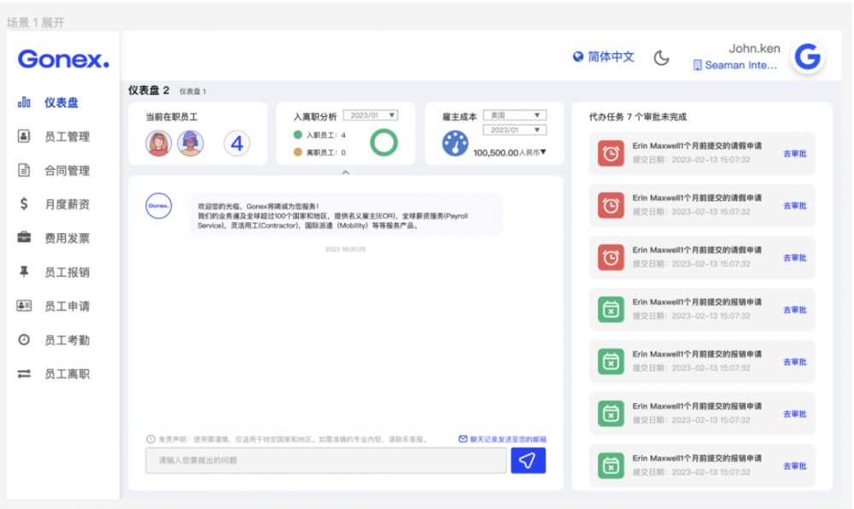Image resolution: width=854 pixels, height=509 pixels.
Task: Click the last green calendar task icon
Action: pos(611,465)
